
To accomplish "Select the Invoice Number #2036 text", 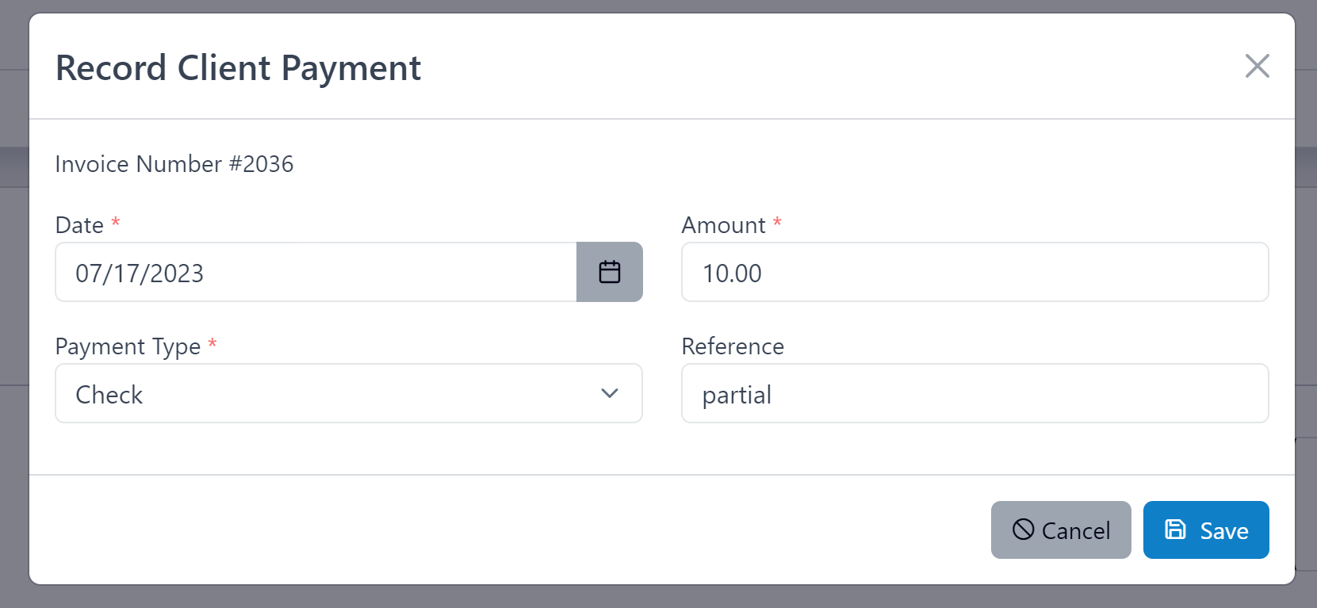I will 174,164.
